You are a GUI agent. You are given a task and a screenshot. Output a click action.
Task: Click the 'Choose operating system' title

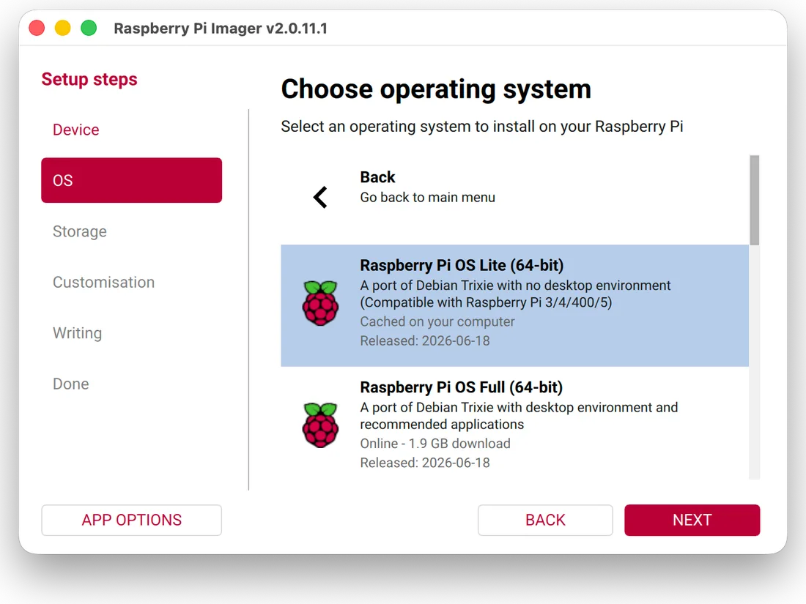coord(436,89)
